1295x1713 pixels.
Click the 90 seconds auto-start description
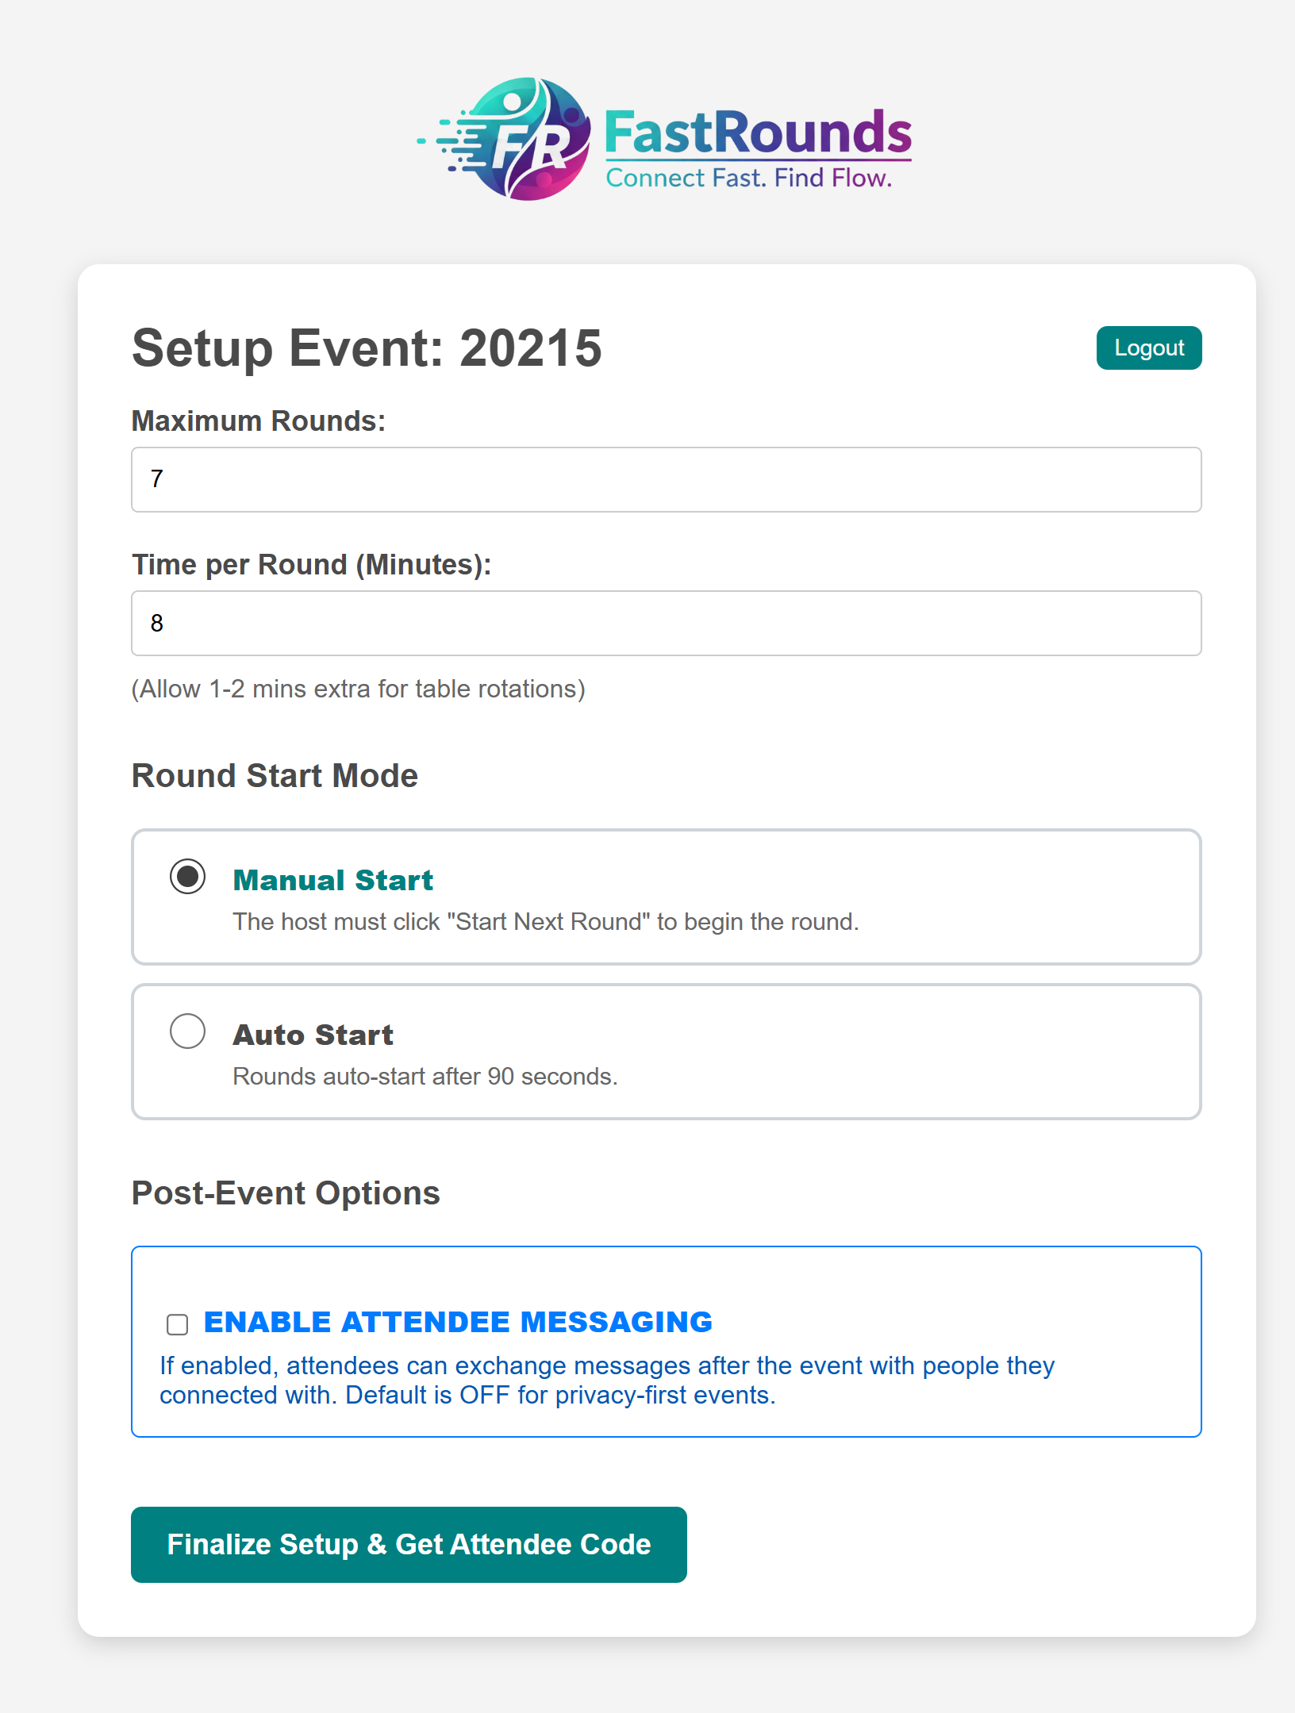pyautogui.click(x=425, y=1076)
